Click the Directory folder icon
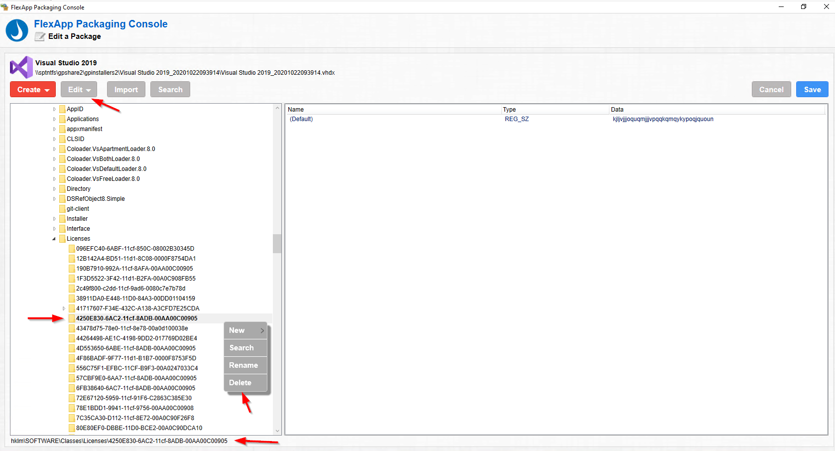The height and width of the screenshot is (451, 835). pyautogui.click(x=62, y=189)
